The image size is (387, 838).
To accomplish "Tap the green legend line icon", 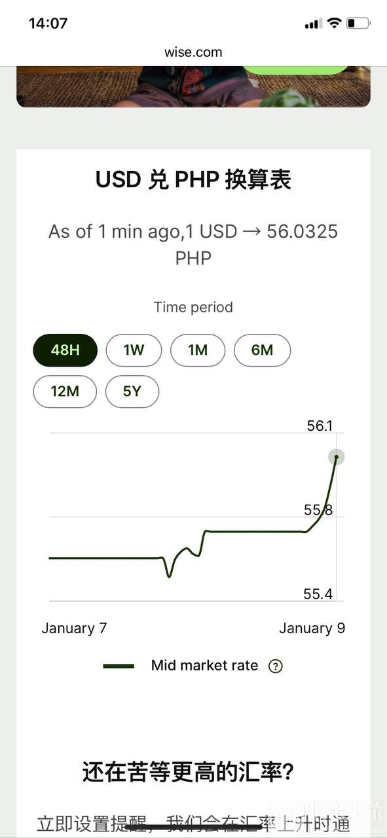I will tap(119, 666).
